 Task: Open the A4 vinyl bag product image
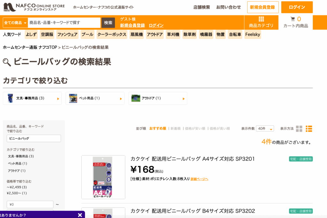tap(103, 177)
